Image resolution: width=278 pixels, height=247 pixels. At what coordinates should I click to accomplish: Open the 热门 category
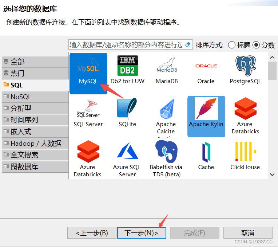point(35,73)
